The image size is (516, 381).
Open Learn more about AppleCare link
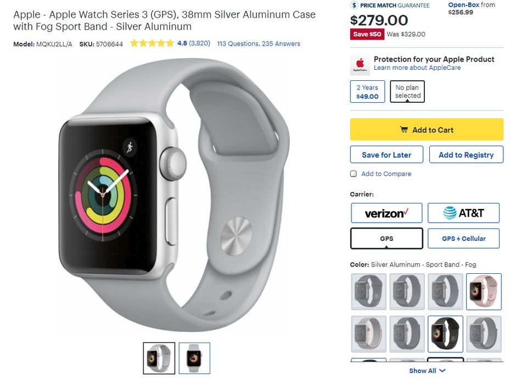pyautogui.click(x=417, y=68)
